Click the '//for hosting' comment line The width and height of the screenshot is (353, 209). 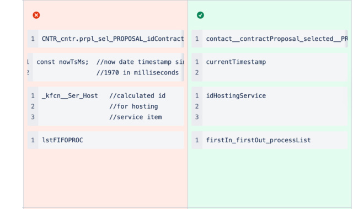[133, 106]
